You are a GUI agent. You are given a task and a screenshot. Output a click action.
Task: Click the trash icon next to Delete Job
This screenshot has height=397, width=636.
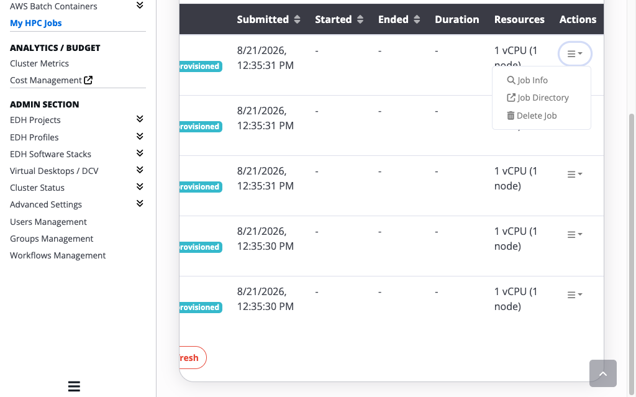pos(511,116)
